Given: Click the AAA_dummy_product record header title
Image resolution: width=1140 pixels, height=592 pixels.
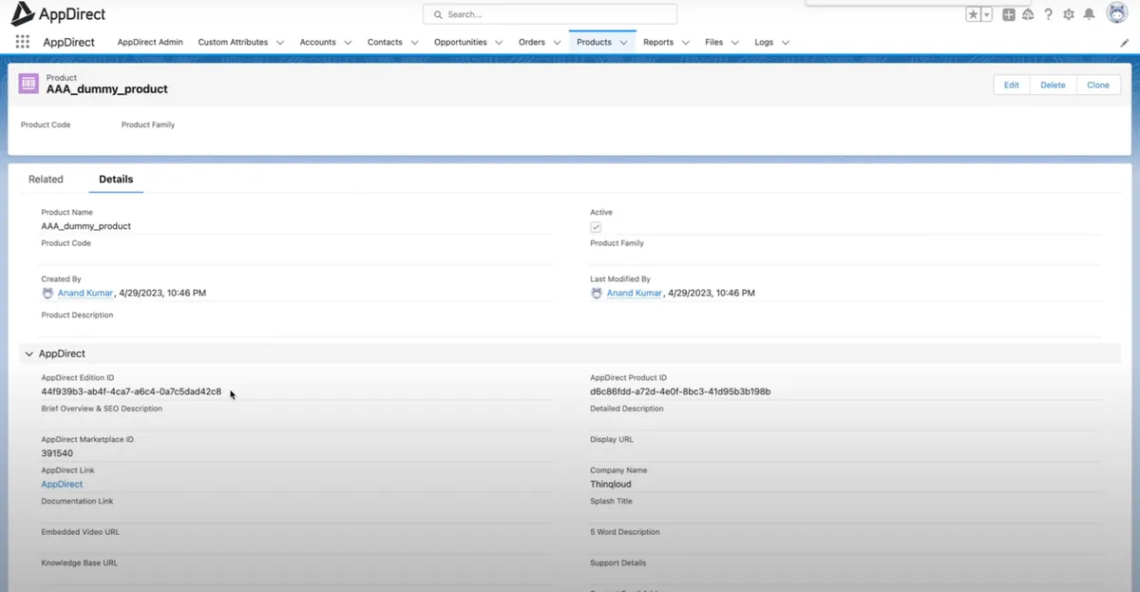Looking at the screenshot, I should tap(107, 89).
